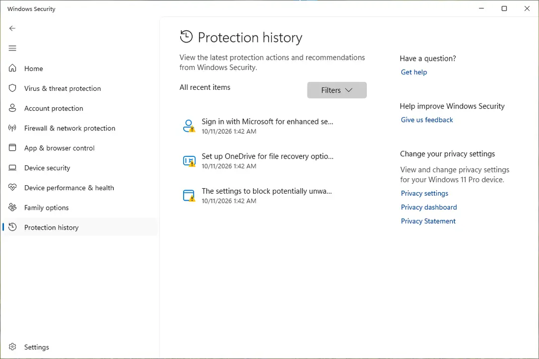Open Settings at sidebar bottom
Screen dimensions: 539x359
point(80,347)
